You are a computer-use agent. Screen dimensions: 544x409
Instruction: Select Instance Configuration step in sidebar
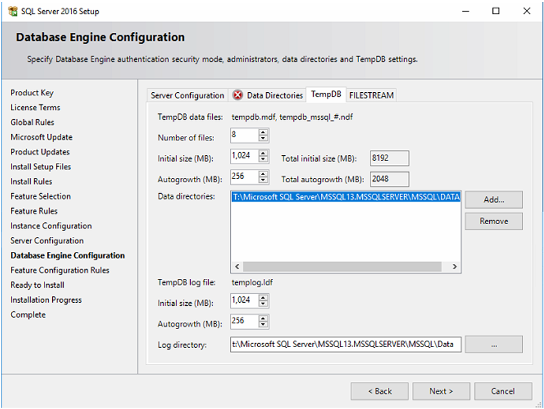(51, 226)
